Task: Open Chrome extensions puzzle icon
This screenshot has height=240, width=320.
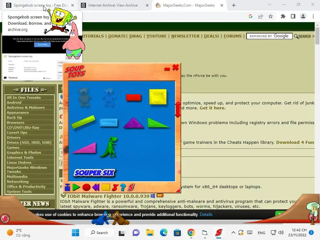Action: (283, 16)
